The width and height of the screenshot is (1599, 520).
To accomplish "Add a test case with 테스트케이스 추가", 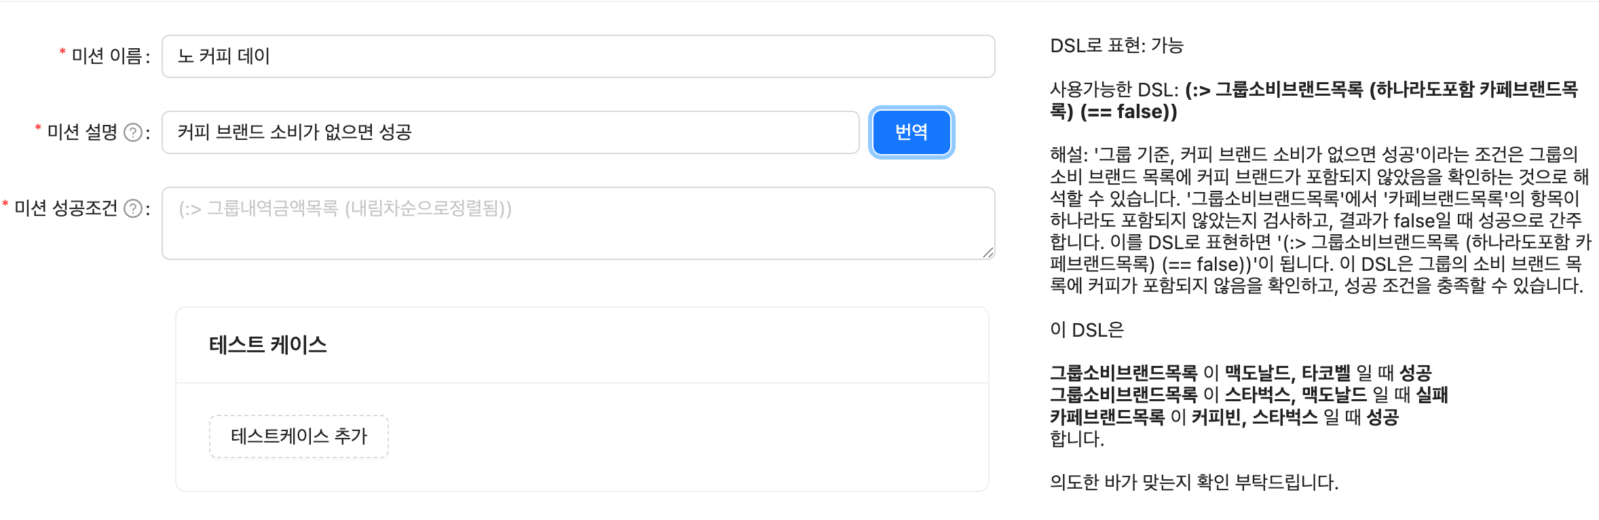I will (x=299, y=437).
